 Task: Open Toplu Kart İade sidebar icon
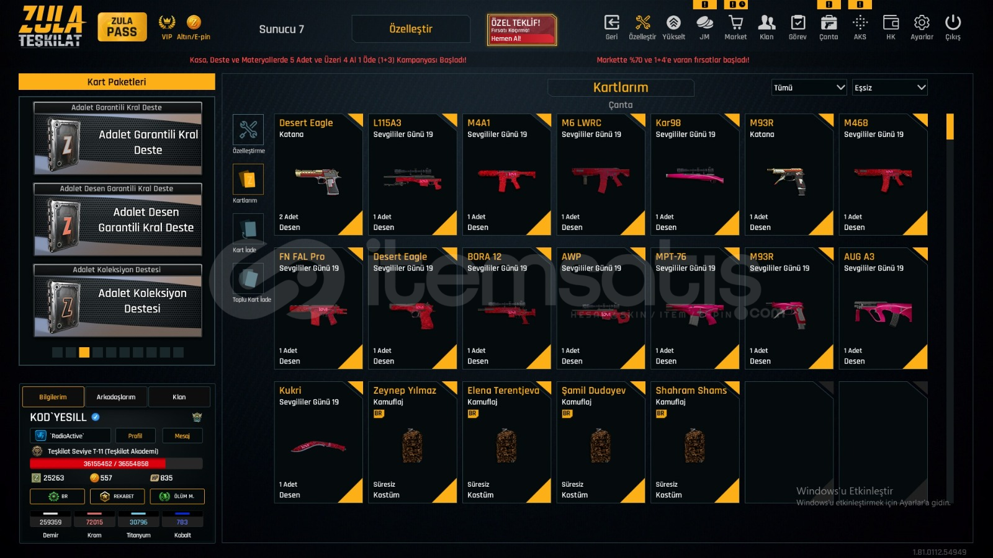click(x=248, y=278)
